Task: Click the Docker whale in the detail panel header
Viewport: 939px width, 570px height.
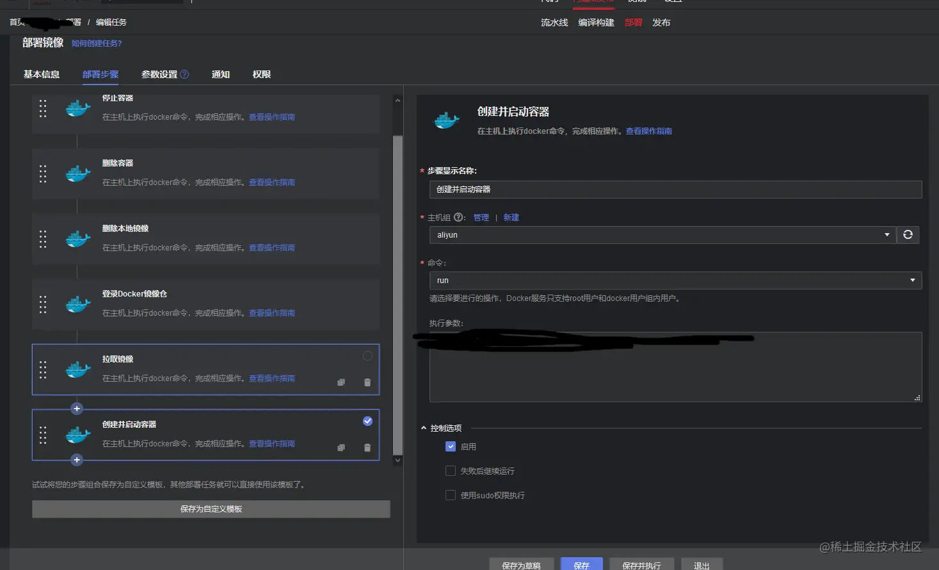Action: [x=447, y=120]
